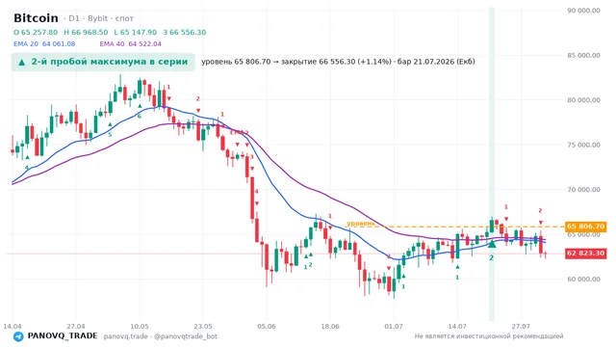Click the green marker number 4 at left
Screen dimensions: 616x347
[x=27, y=168]
